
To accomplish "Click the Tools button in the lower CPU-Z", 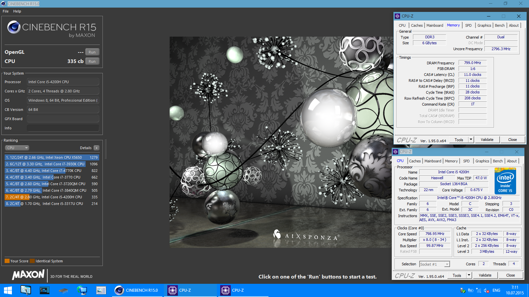I will point(457,275).
